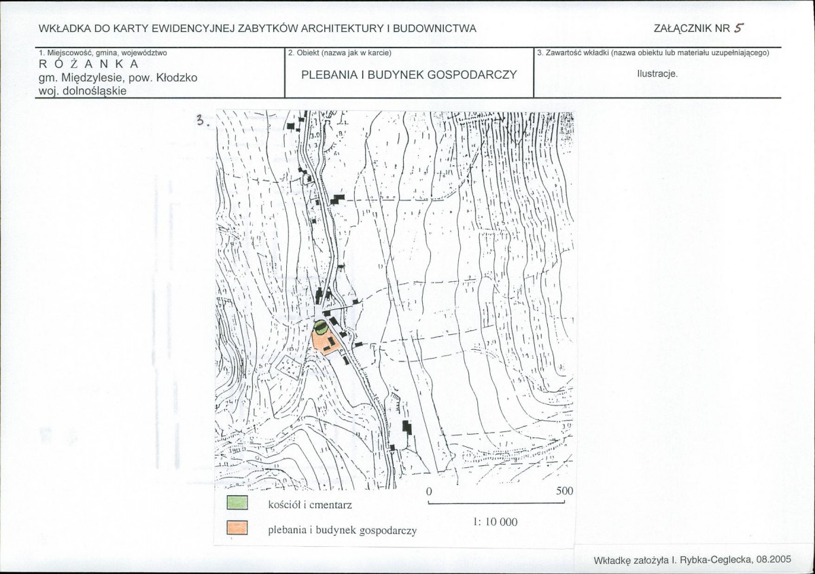Click the '1: 10 000' scale text
This screenshot has width=815, height=574.
pyautogui.click(x=496, y=522)
